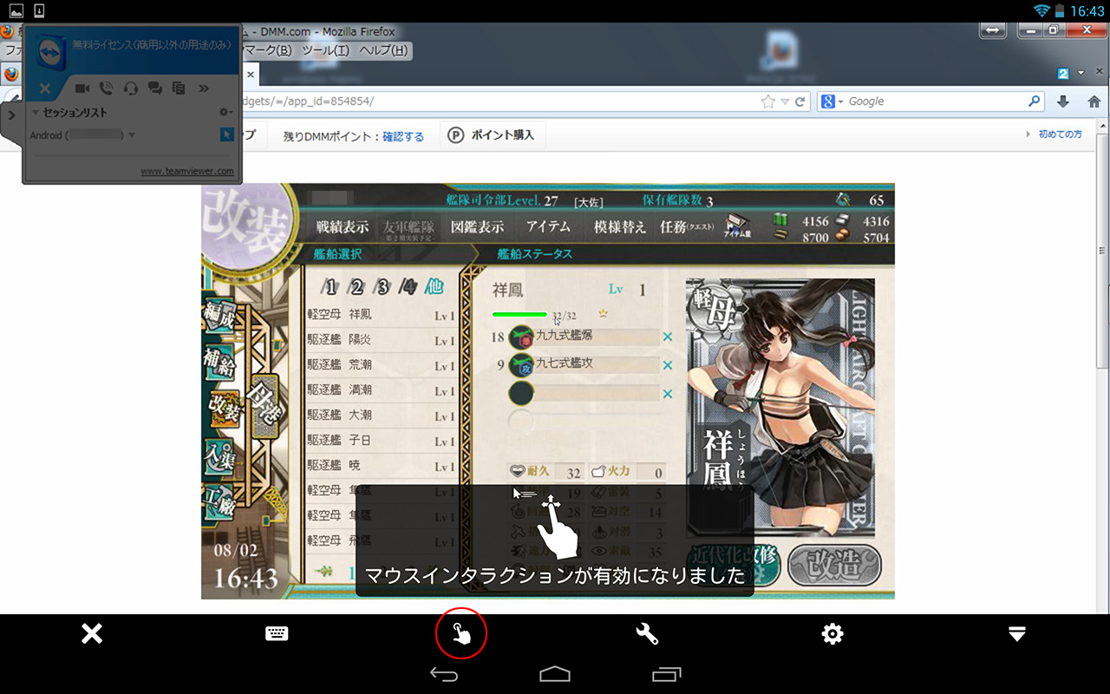Viewport: 1110px width, 694px height.
Task: Go to the 編成 fleet organization screen
Action: (220, 317)
